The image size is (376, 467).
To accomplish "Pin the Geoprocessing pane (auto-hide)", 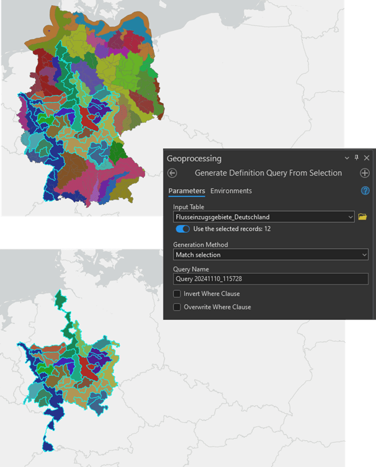I will 356,158.
